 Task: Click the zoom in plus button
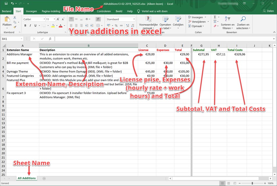[265, 183]
